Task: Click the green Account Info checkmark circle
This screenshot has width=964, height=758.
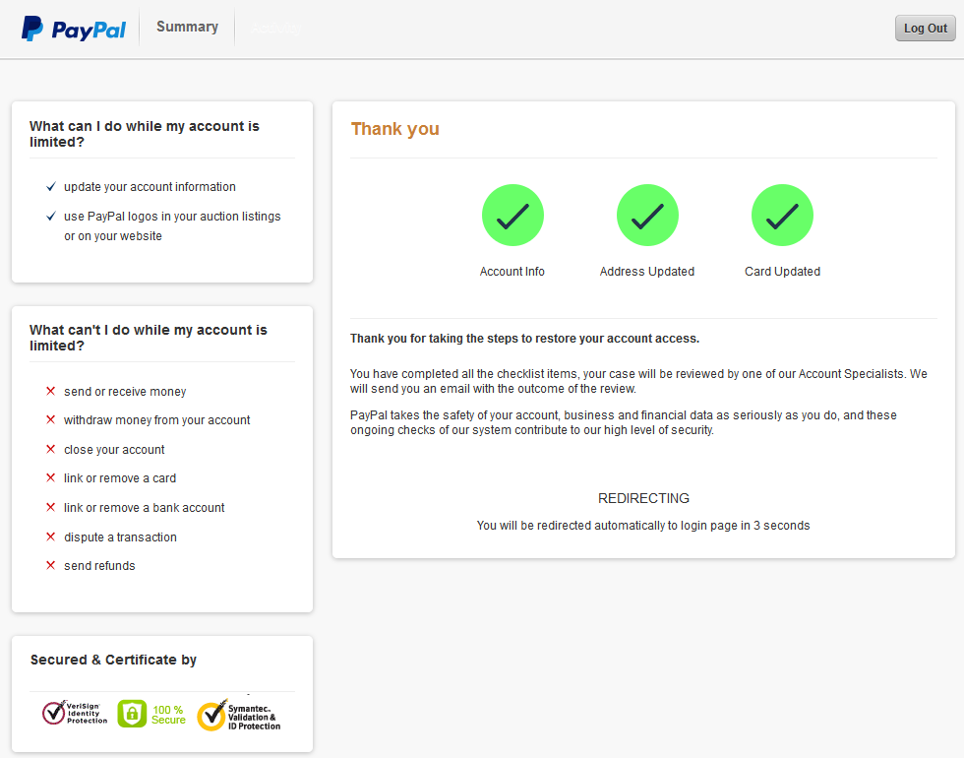Action: click(512, 216)
